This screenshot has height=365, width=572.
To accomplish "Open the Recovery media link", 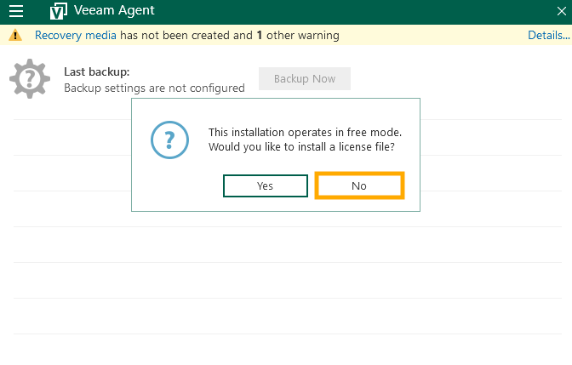I will pyautogui.click(x=75, y=36).
